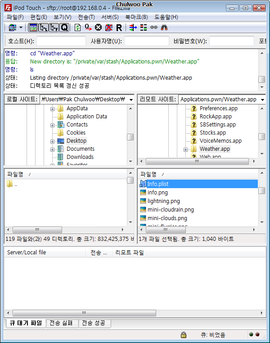The height and width of the screenshot is (343, 270).
Task: Switch to the 전송 실패 tab
Action: [x=61, y=323]
